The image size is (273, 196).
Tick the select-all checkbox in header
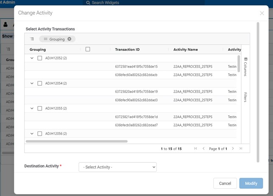[88, 49]
